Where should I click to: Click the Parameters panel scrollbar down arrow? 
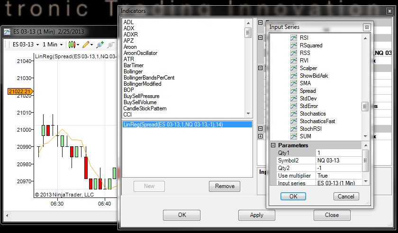point(365,181)
